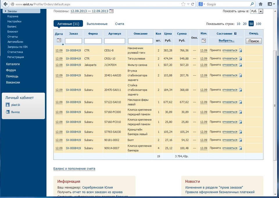
Task: Click calendar icon under Изм. column header
Action: coord(204,41)
